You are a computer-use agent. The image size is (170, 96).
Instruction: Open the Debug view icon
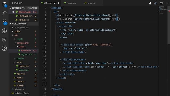4,31
